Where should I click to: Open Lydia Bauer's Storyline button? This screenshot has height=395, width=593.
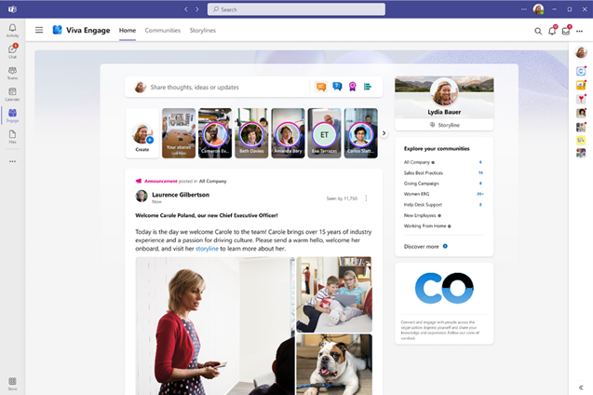pos(444,125)
